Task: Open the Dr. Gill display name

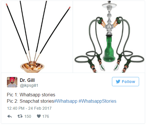Action: point(27,80)
